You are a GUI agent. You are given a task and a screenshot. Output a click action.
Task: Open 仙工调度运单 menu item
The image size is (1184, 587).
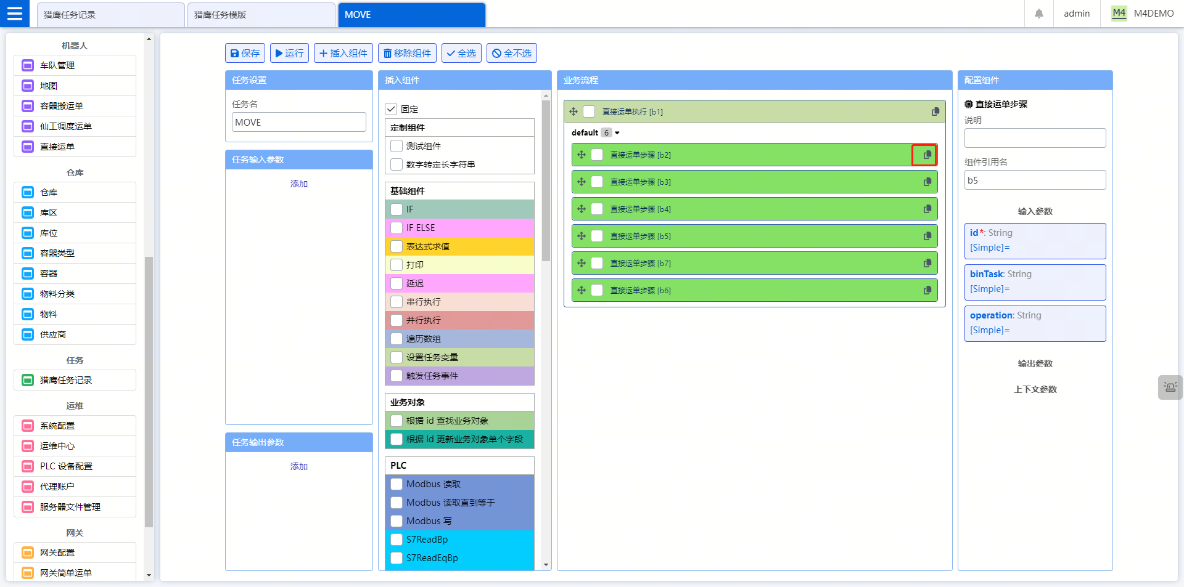click(x=75, y=126)
